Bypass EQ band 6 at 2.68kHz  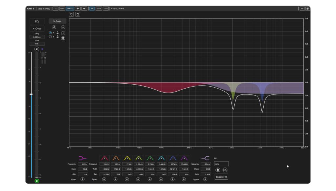tap(161, 179)
